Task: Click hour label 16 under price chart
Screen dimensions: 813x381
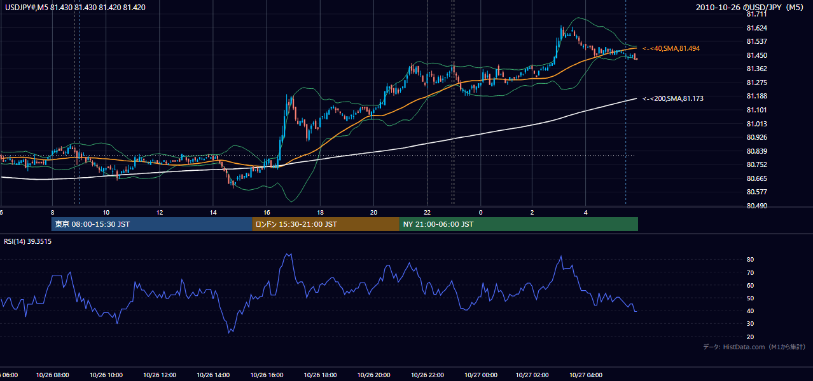Action: (267, 212)
